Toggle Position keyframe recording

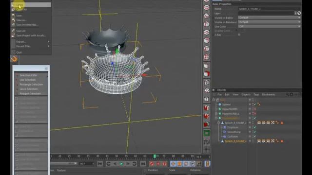[173, 164]
